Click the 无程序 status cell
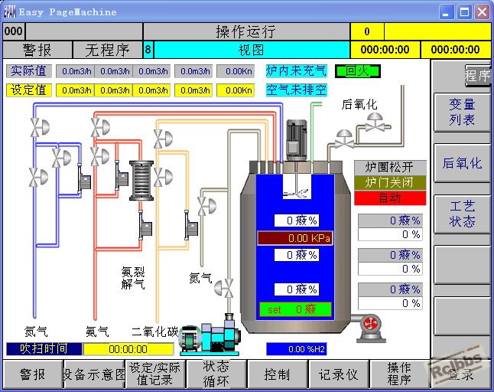The image size is (494, 392). (107, 50)
